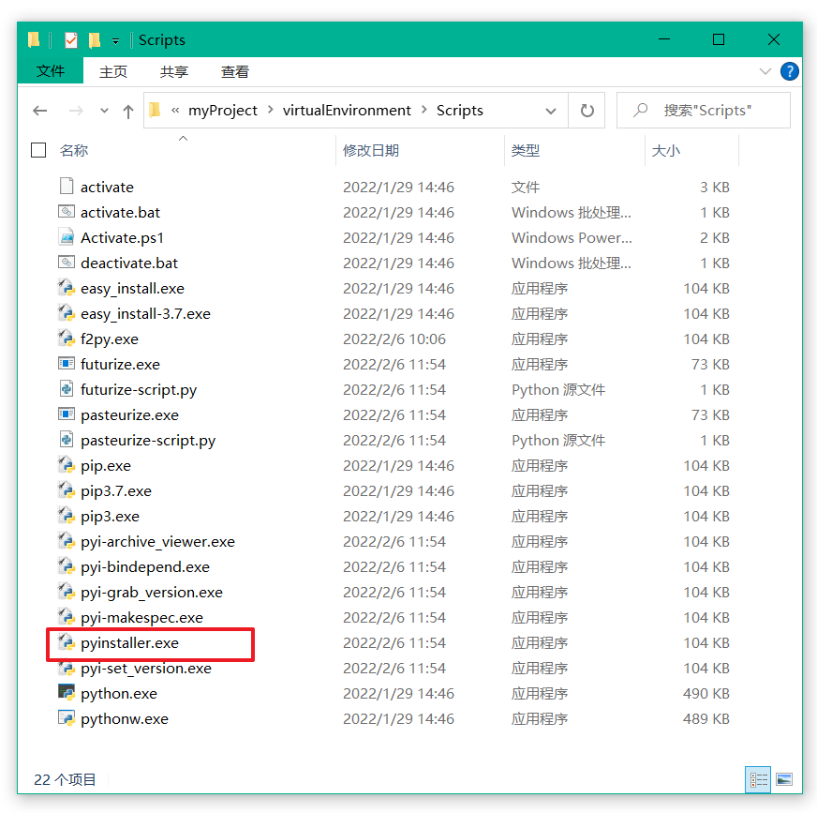Navigate to virtualEnvironment in breadcrumb
Viewport: 817px width, 813px height.
tap(347, 111)
